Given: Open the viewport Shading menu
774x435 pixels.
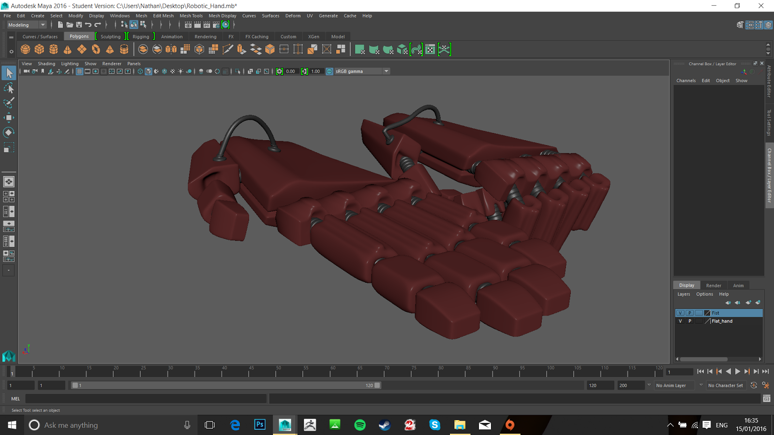Looking at the screenshot, I should pos(46,64).
